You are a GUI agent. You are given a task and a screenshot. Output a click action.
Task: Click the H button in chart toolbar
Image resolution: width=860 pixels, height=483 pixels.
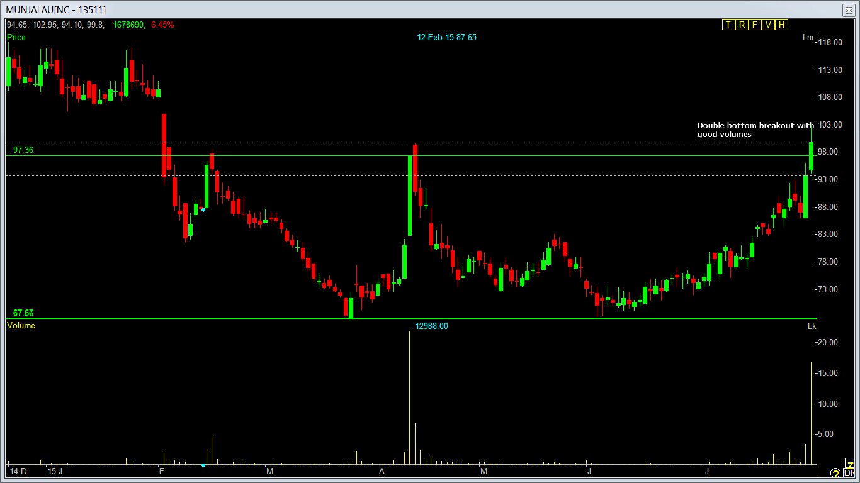(x=781, y=25)
